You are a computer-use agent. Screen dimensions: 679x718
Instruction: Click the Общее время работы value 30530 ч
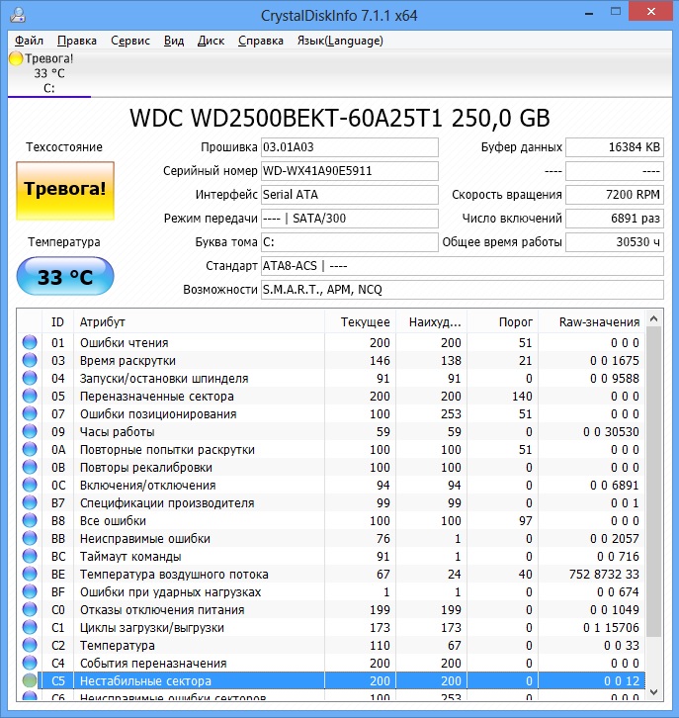tap(615, 242)
